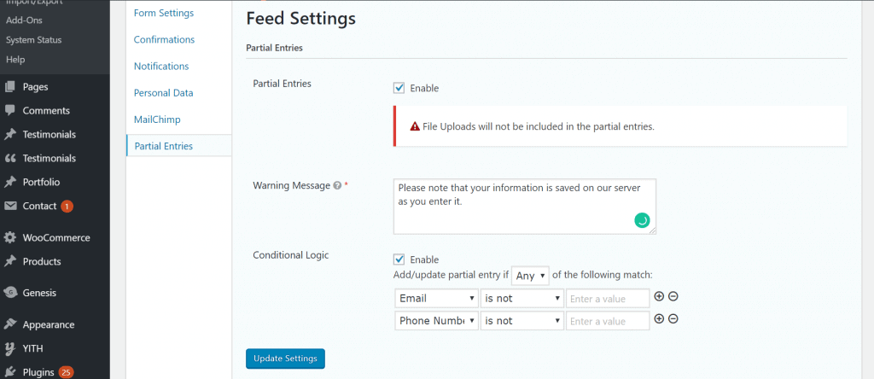The image size is (874, 379).
Task: Open the Personal Data tab
Action: click(x=163, y=93)
